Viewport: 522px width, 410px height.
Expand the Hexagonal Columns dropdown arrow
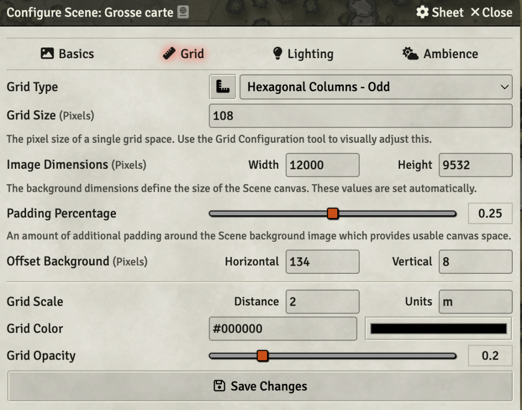504,87
